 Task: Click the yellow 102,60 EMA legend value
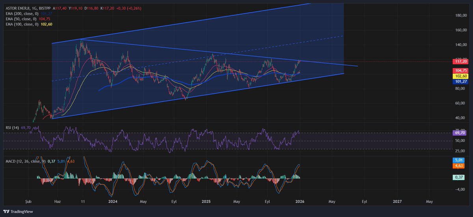pyautogui.click(x=46, y=24)
